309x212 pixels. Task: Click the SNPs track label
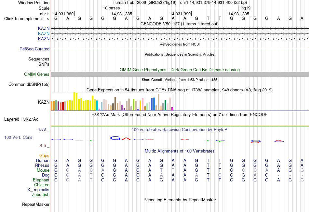point(44,64)
